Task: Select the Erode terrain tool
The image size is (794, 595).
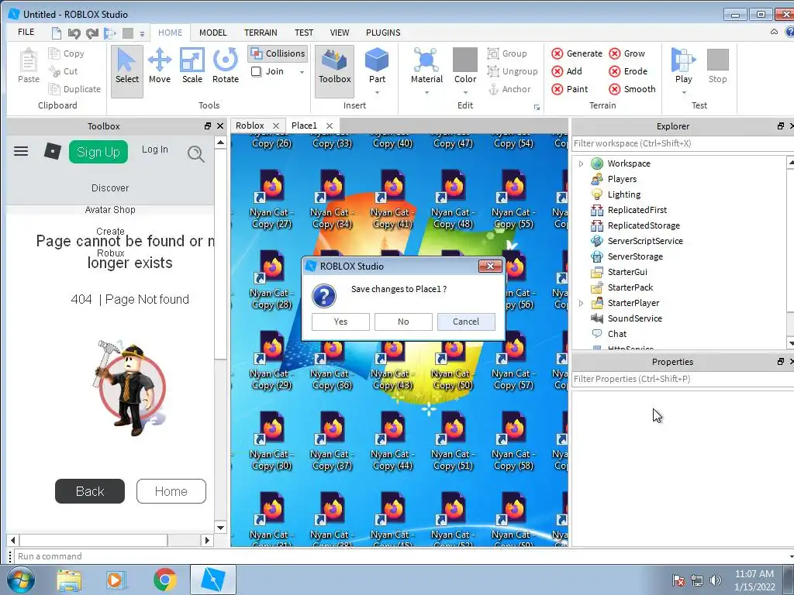Action: point(628,71)
